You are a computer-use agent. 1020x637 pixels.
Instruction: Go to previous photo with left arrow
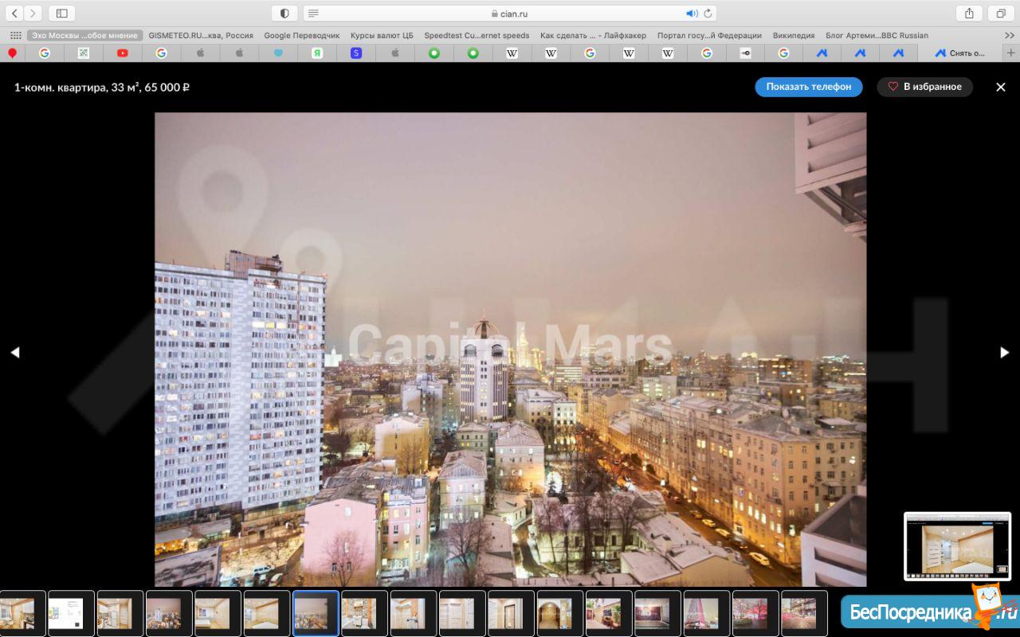pyautogui.click(x=14, y=352)
